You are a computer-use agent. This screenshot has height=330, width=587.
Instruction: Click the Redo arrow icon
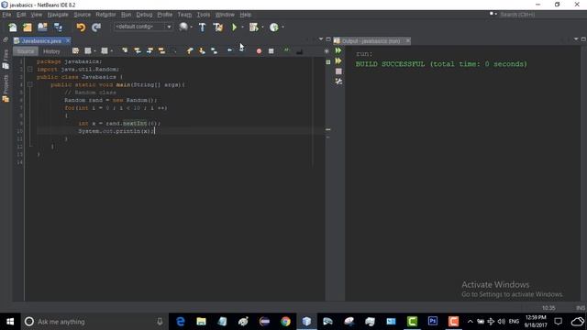(96, 27)
